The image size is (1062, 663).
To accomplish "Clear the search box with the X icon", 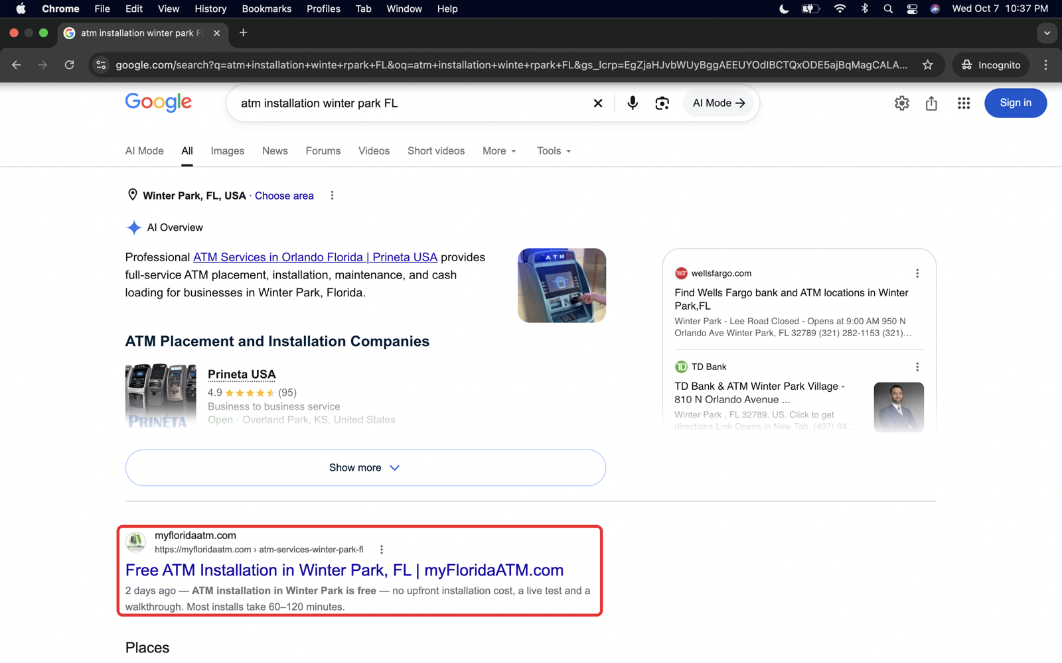I will (597, 103).
